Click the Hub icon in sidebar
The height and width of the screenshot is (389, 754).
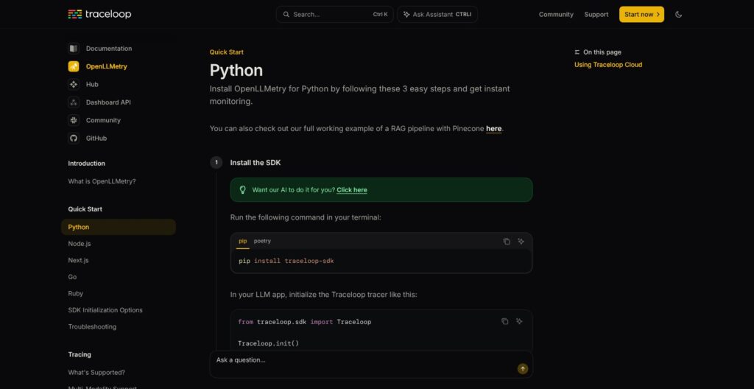[74, 84]
